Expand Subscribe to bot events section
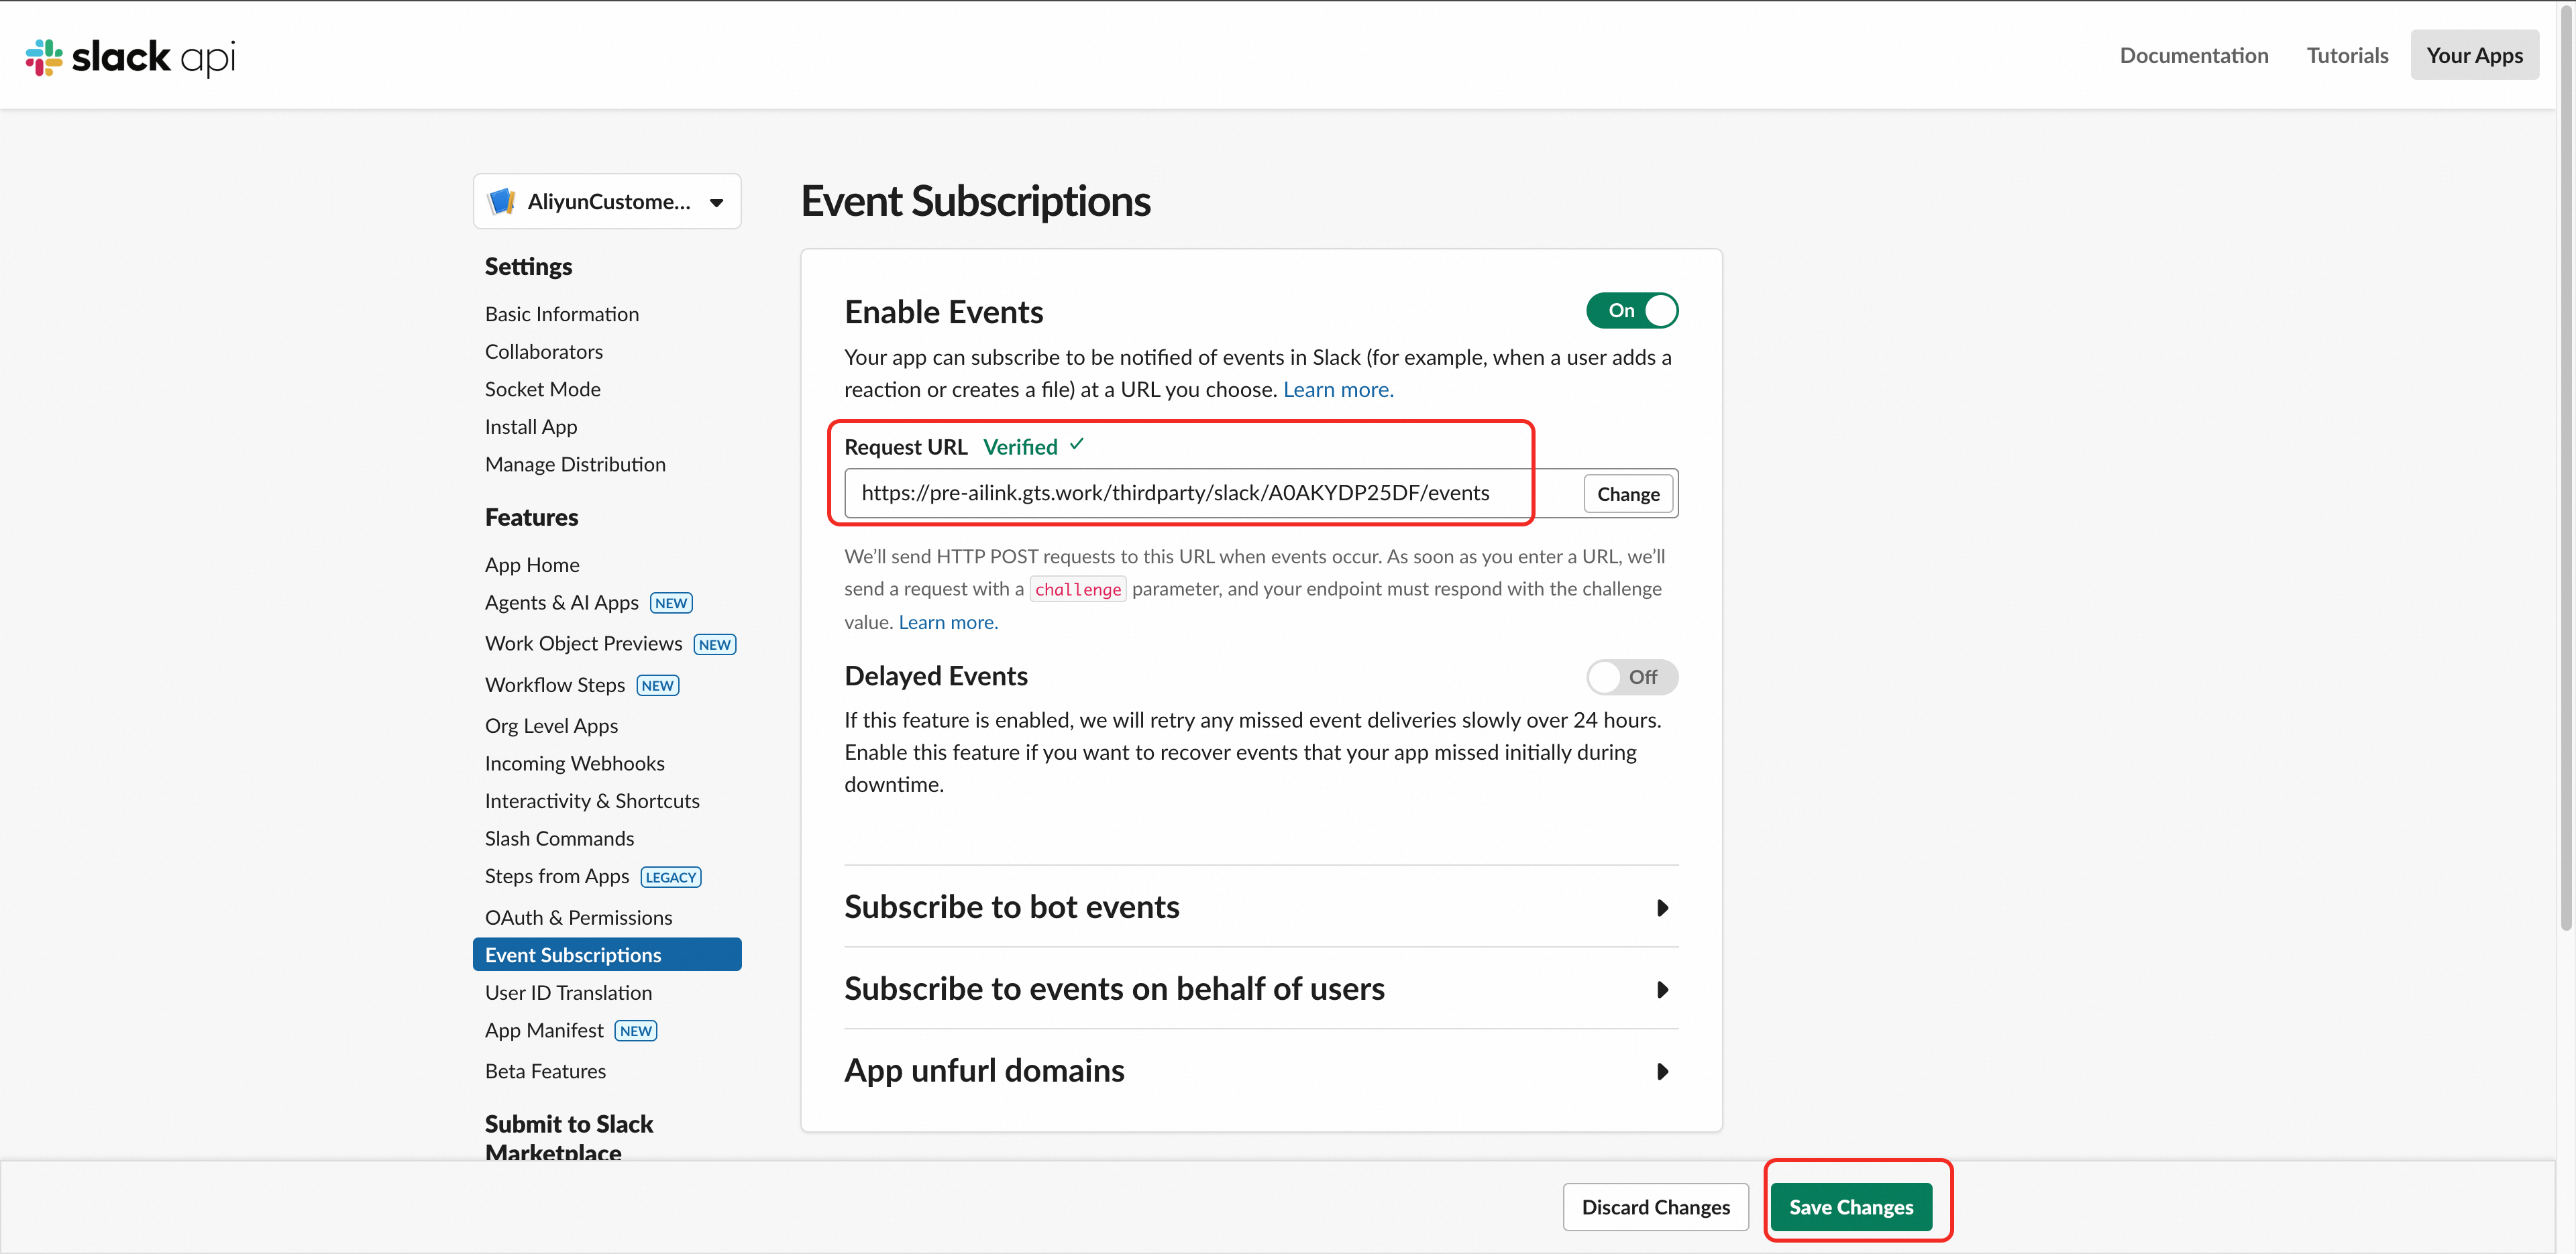Viewport: 2576px width, 1254px height. tap(1260, 907)
